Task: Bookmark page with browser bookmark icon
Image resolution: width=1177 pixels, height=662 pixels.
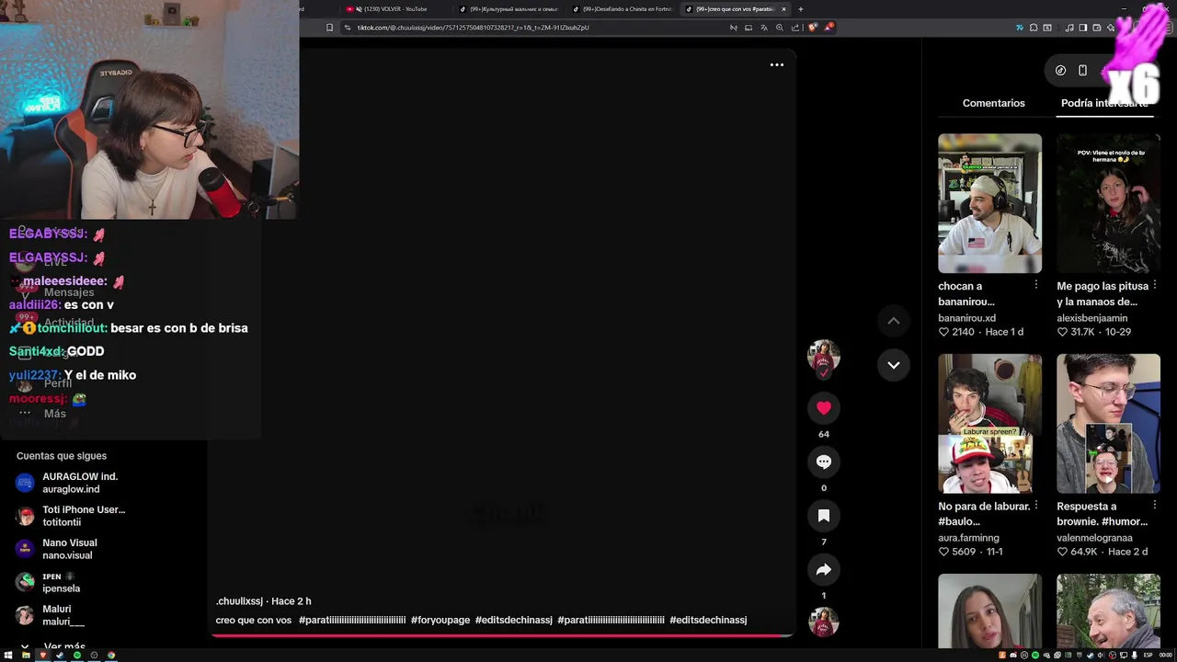Action: 329,28
